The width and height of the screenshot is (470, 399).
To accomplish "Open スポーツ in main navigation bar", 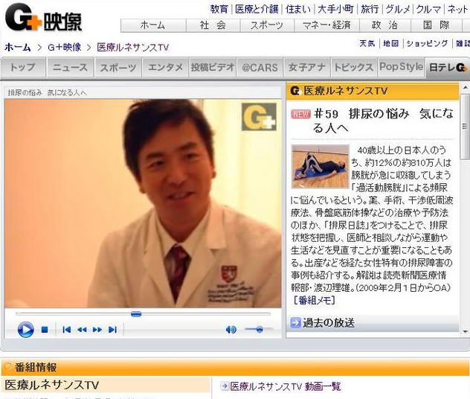I will (267, 25).
